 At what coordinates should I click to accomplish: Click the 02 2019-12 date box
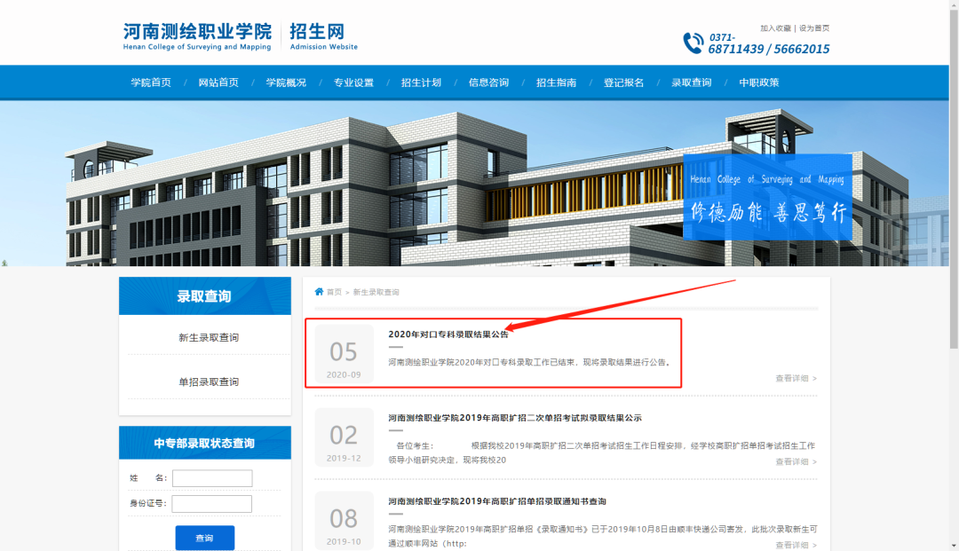(x=344, y=437)
